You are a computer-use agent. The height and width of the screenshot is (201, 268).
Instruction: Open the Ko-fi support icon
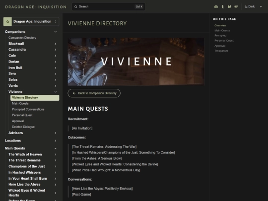[x=236, y=6]
